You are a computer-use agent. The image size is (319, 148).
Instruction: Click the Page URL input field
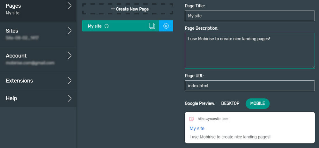point(249,86)
